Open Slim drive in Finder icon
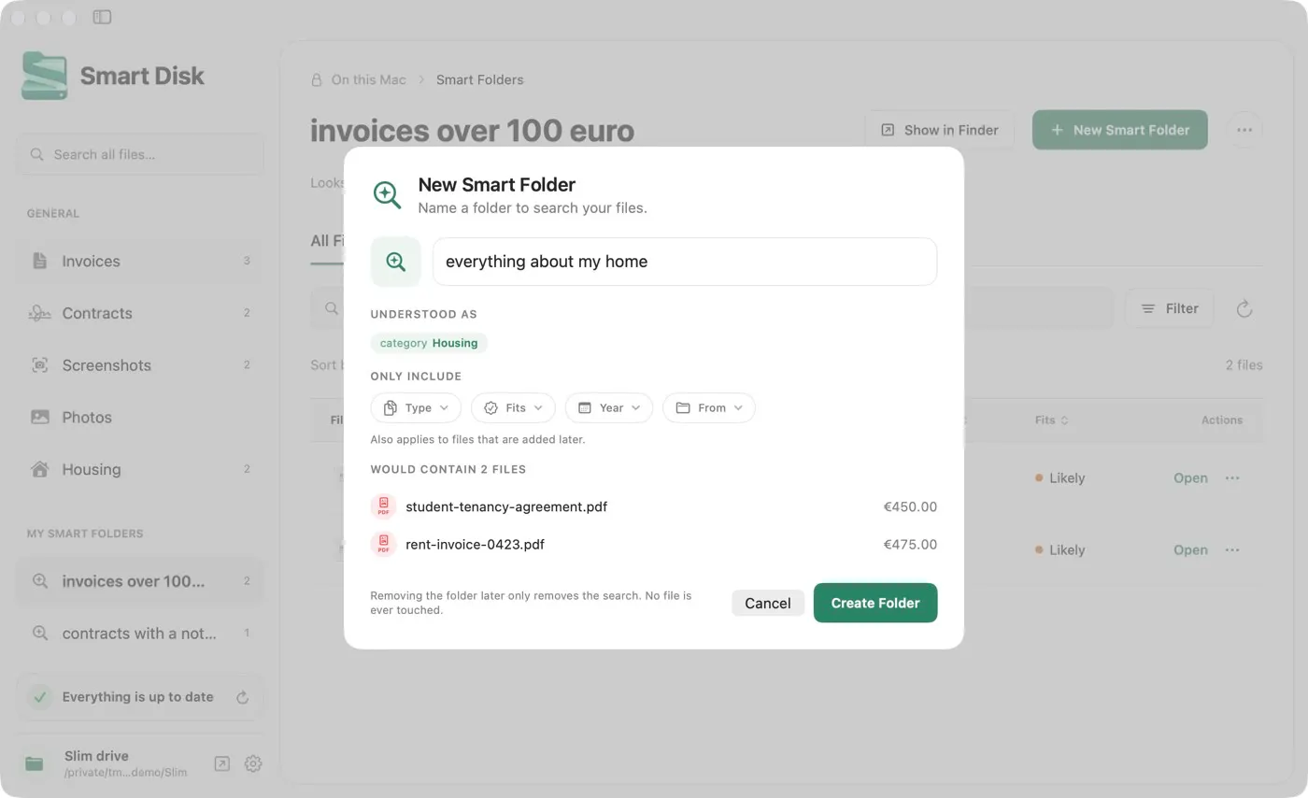The width and height of the screenshot is (1308, 798). point(221,763)
